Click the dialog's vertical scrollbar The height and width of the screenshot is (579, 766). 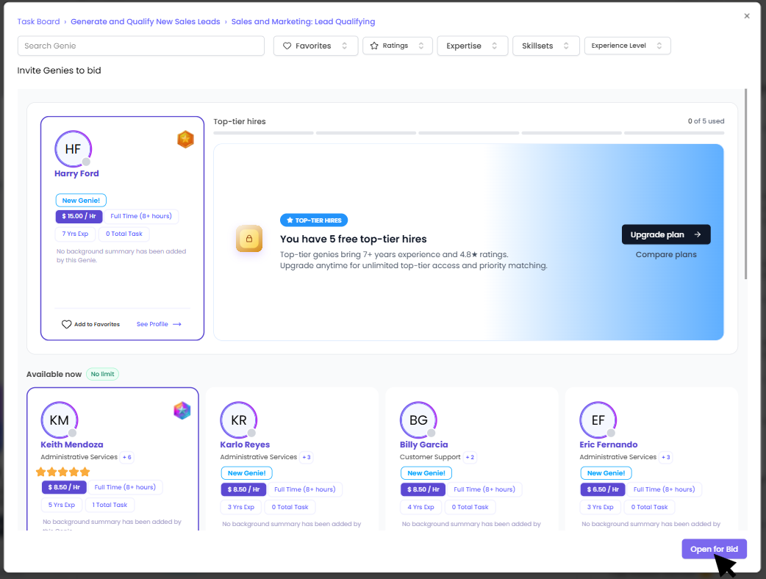[746, 184]
